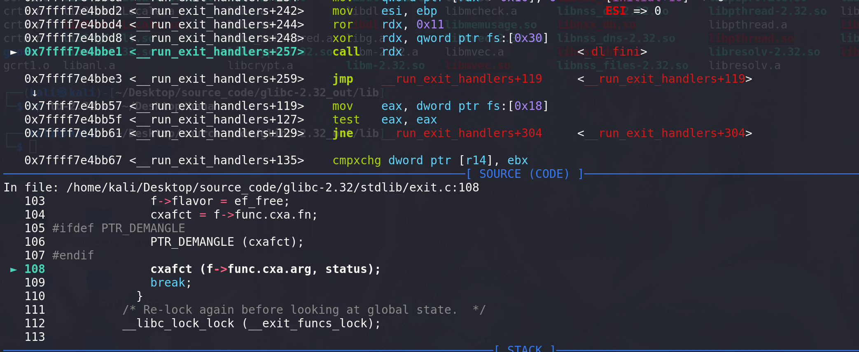The image size is (859, 352).
Task: Click the jmp operand __run_exit_handlers+119
Action: click(x=462, y=79)
